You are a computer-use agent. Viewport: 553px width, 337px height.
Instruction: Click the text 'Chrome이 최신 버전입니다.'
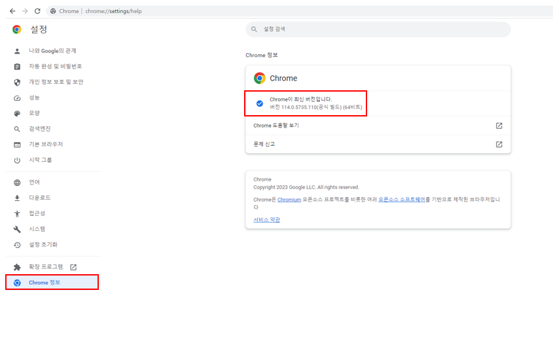click(x=301, y=99)
